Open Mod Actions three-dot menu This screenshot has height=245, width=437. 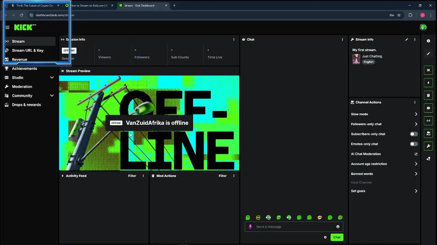pos(234,176)
